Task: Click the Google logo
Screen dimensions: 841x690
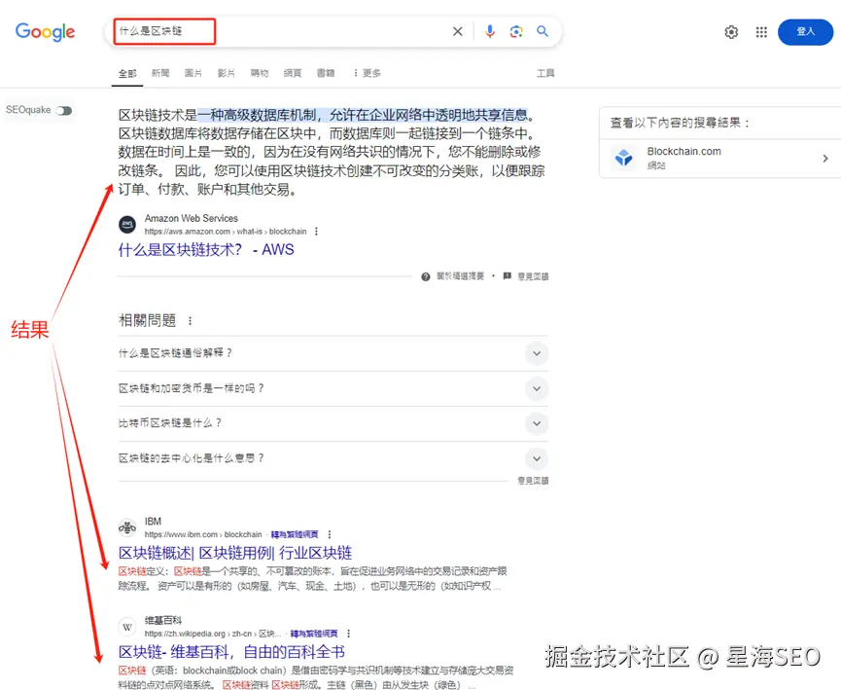Action: [45, 32]
